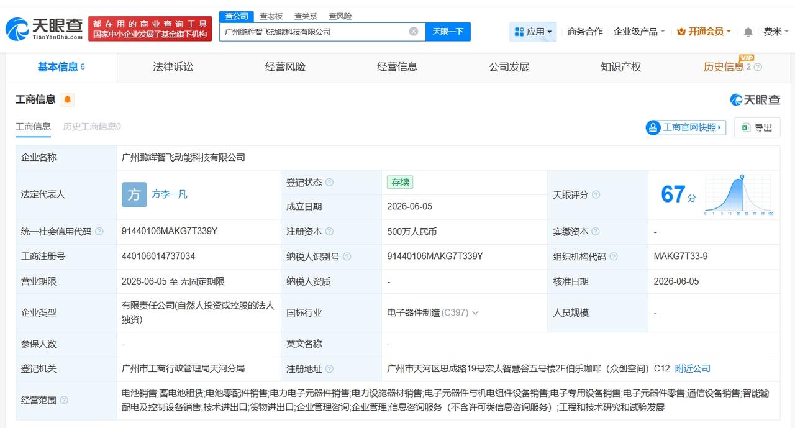
Task: Open help icon next to 纳税人识别号
Action: (x=347, y=257)
